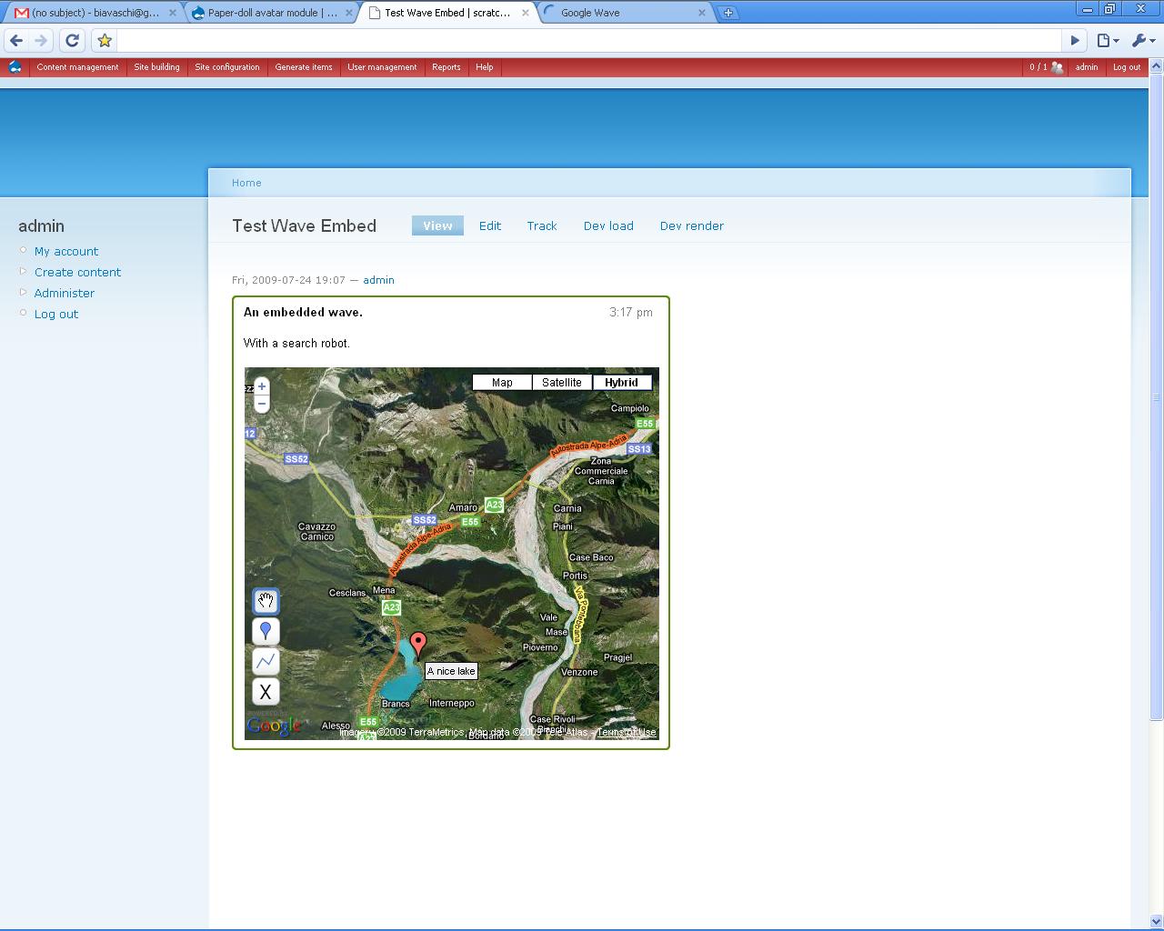Select the line drawing tool on map
Image resolution: width=1164 pixels, height=931 pixels.
266,661
